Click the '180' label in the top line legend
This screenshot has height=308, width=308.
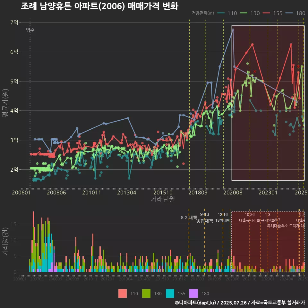pyautogui.click(x=301, y=13)
